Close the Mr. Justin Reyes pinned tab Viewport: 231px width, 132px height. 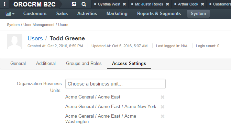pyautogui.click(x=167, y=4)
